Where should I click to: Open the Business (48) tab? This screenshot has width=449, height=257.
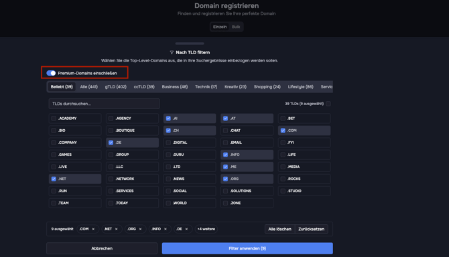tap(175, 86)
